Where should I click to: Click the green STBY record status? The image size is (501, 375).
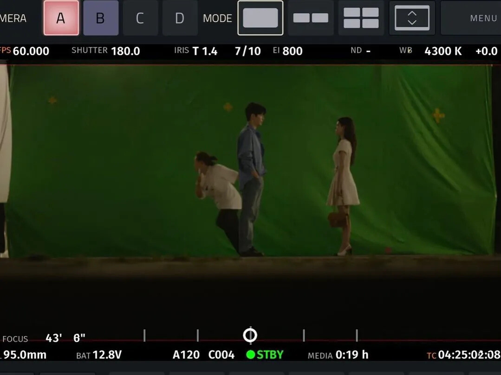[x=265, y=355]
